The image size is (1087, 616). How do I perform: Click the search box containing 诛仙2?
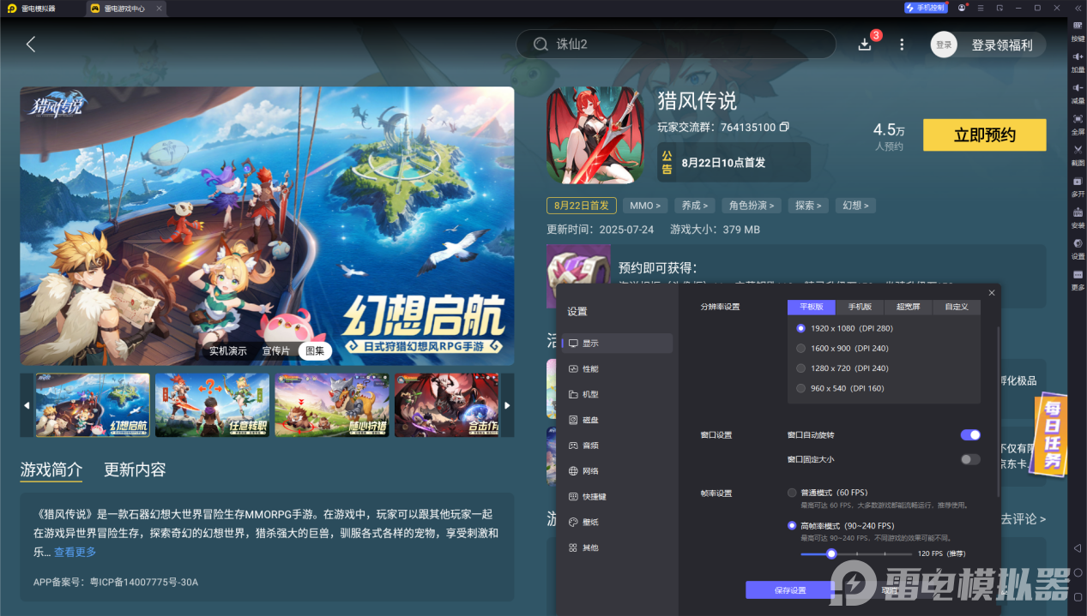(x=675, y=44)
